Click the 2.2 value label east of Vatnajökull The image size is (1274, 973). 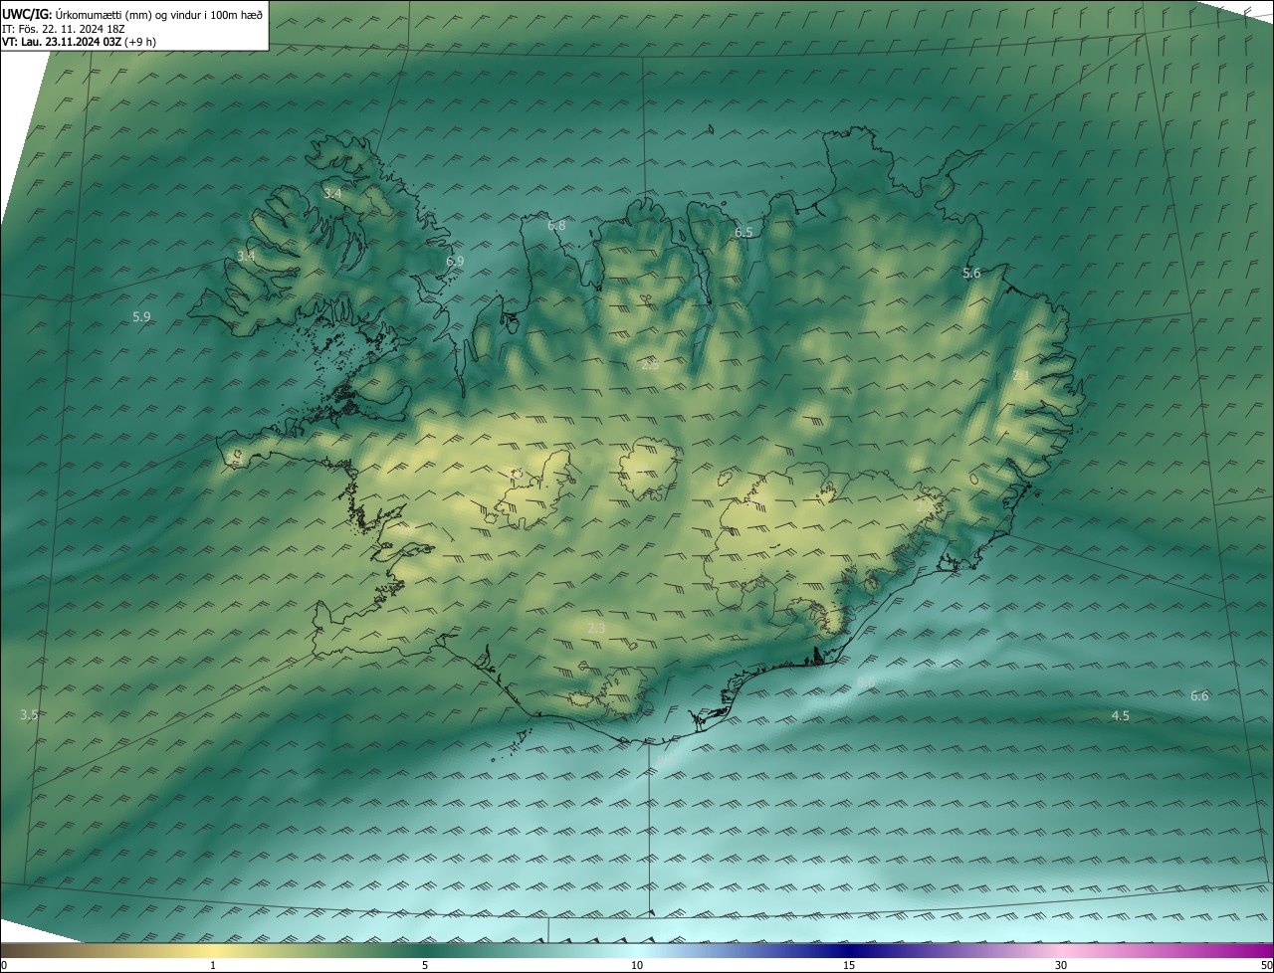point(925,507)
